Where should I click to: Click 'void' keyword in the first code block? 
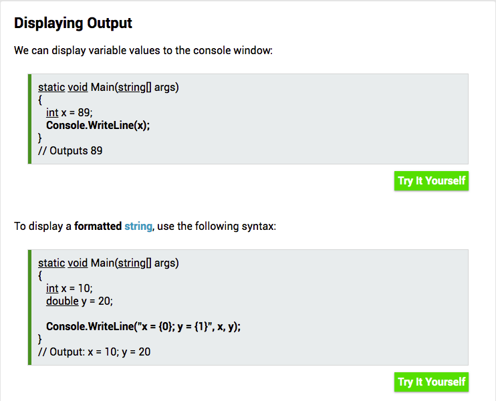[78, 87]
